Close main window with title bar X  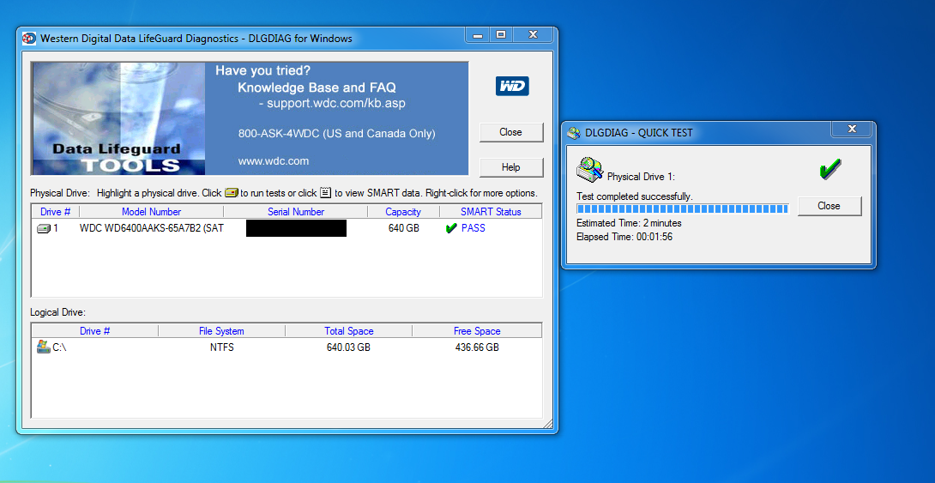[533, 35]
